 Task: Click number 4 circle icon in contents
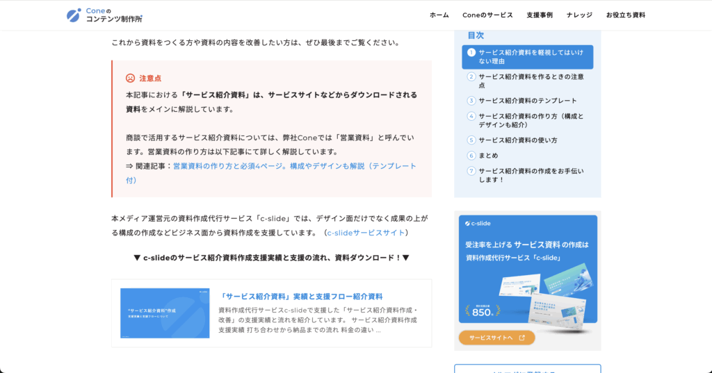pyautogui.click(x=471, y=116)
